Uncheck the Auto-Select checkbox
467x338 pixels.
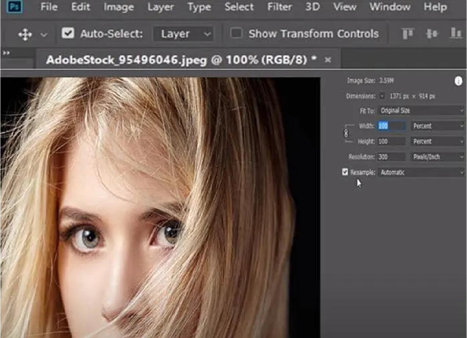68,34
